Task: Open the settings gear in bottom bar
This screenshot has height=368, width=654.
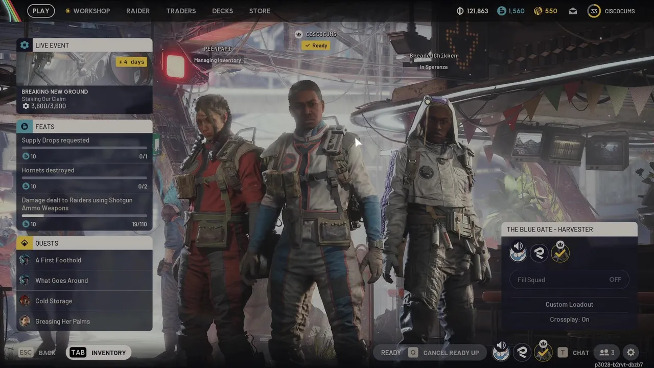Action: (631, 353)
